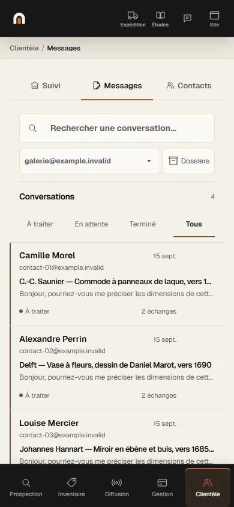Click subject Johannes Hannart — Miroir en ébène
This screenshot has width=234, height=507.
click(116, 449)
